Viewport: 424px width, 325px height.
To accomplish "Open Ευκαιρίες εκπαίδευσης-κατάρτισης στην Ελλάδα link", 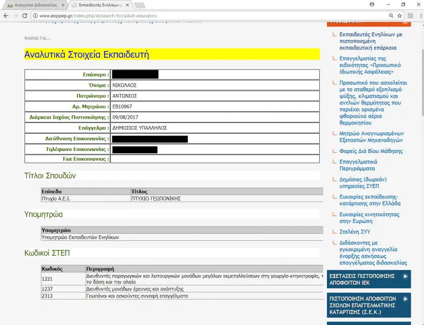I will [x=370, y=200].
